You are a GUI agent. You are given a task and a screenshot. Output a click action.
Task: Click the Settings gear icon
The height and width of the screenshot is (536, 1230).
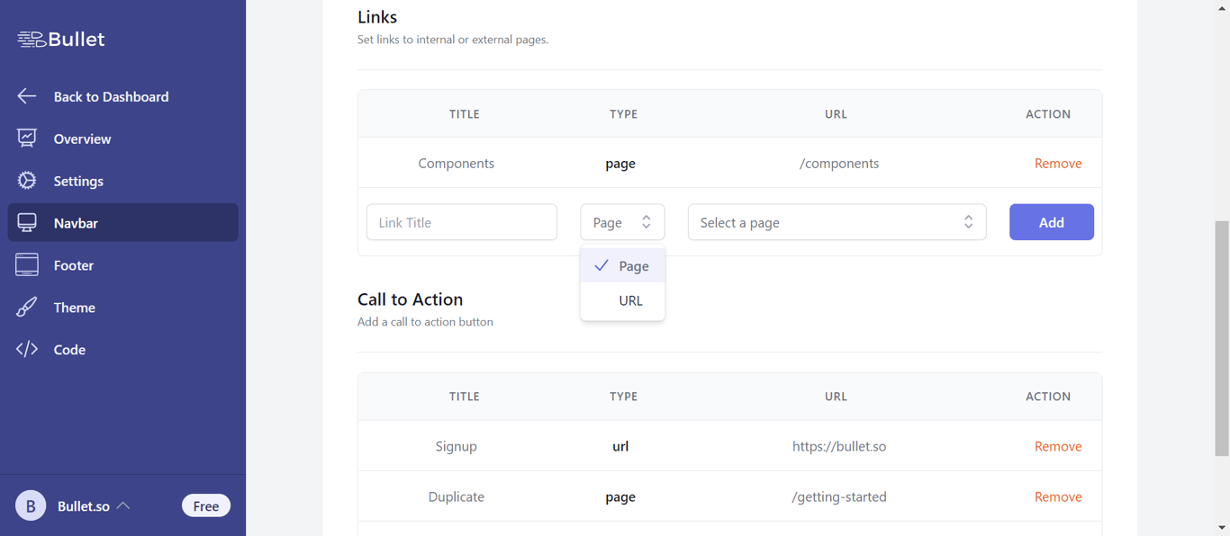(x=27, y=181)
